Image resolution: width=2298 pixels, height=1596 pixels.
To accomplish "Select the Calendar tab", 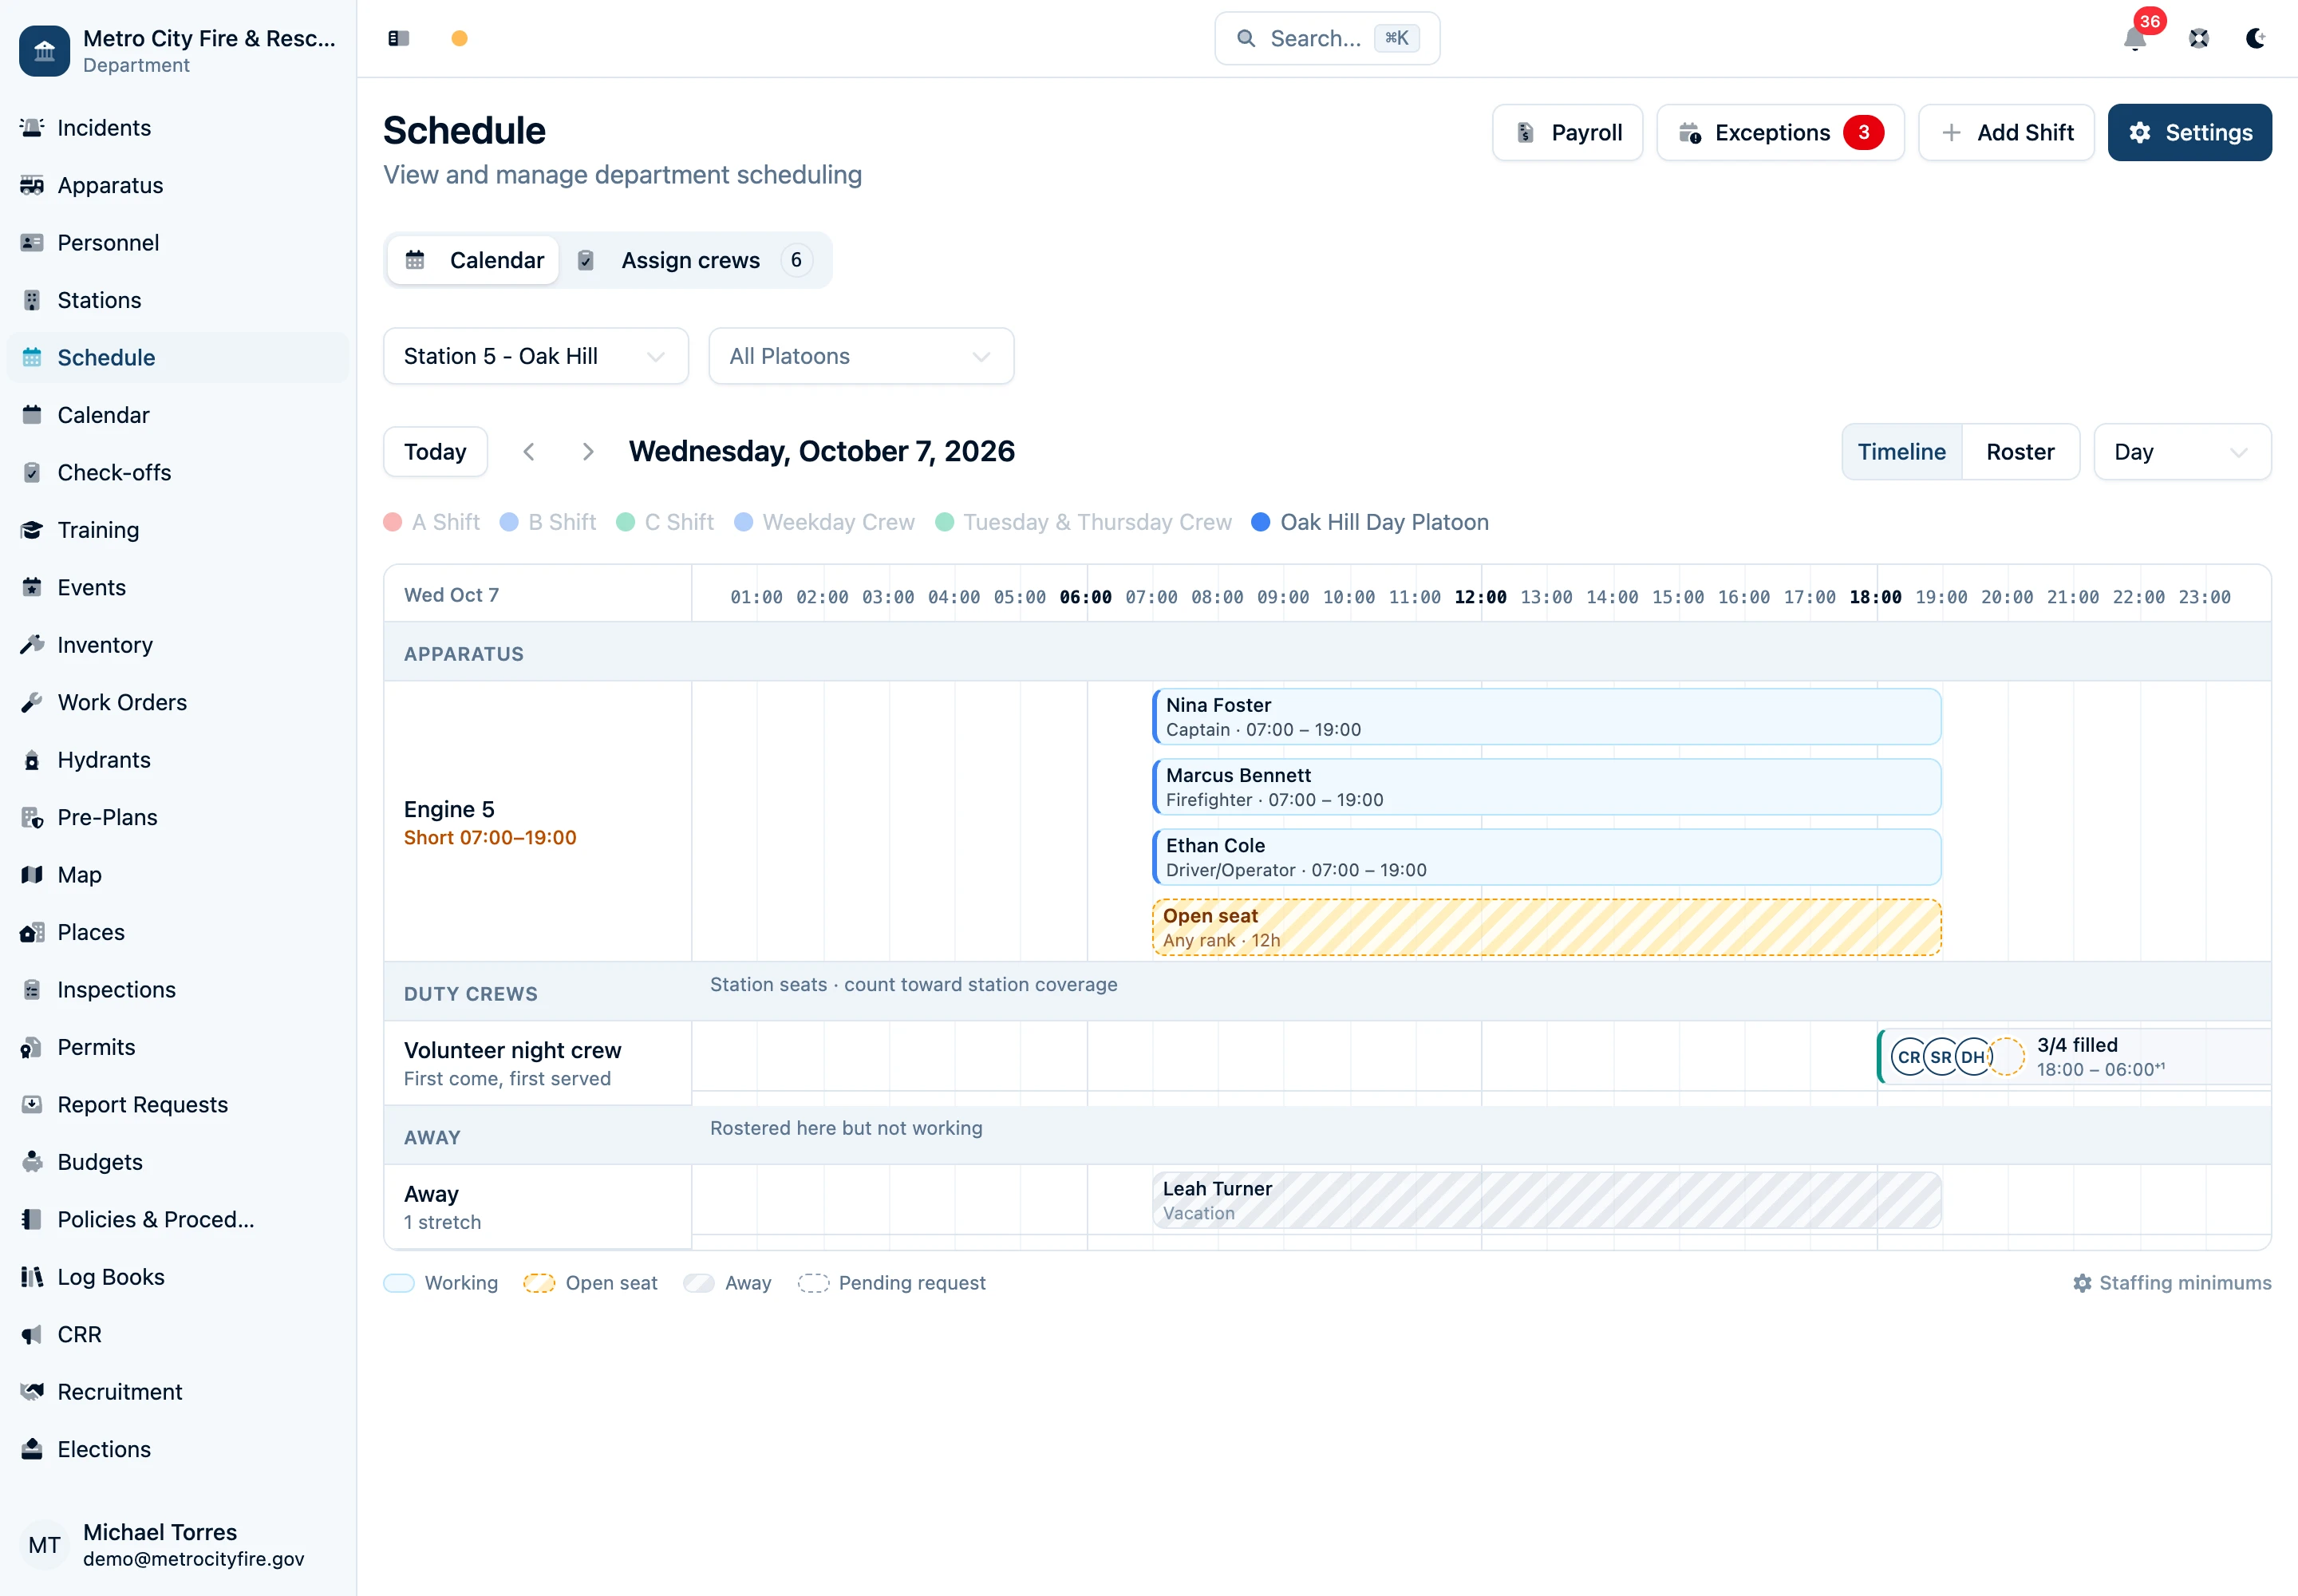I will [474, 260].
